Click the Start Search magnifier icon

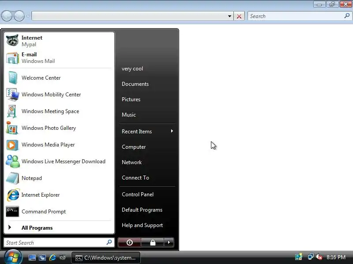click(x=109, y=242)
